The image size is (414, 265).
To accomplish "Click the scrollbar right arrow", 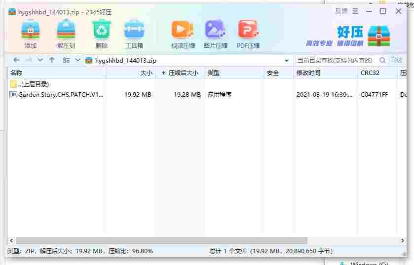I will [402, 240].
